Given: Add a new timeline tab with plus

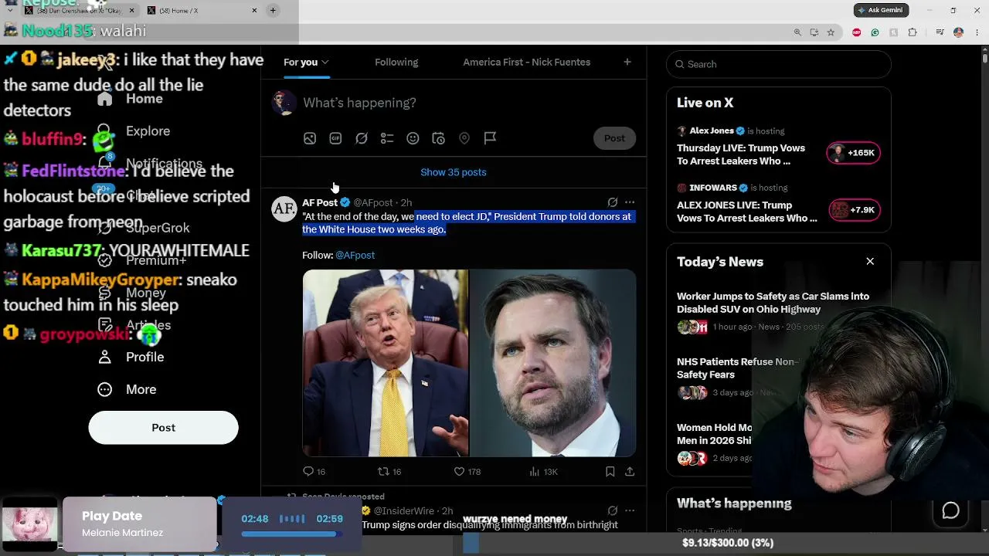Looking at the screenshot, I should [x=627, y=63].
